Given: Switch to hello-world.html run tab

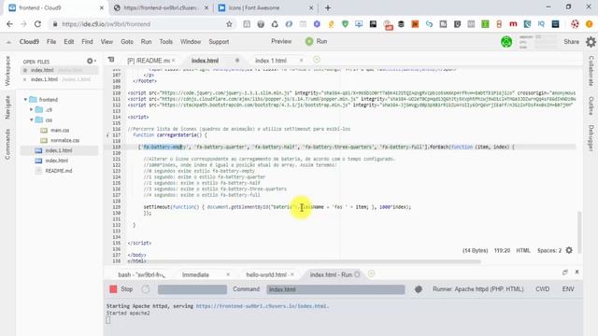Looking at the screenshot, I should pos(266,274).
